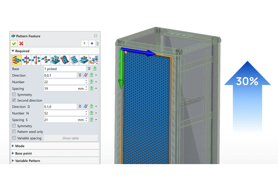Enable Pattern seed only checkbox
Screen dimensions: 278x182
(14, 132)
